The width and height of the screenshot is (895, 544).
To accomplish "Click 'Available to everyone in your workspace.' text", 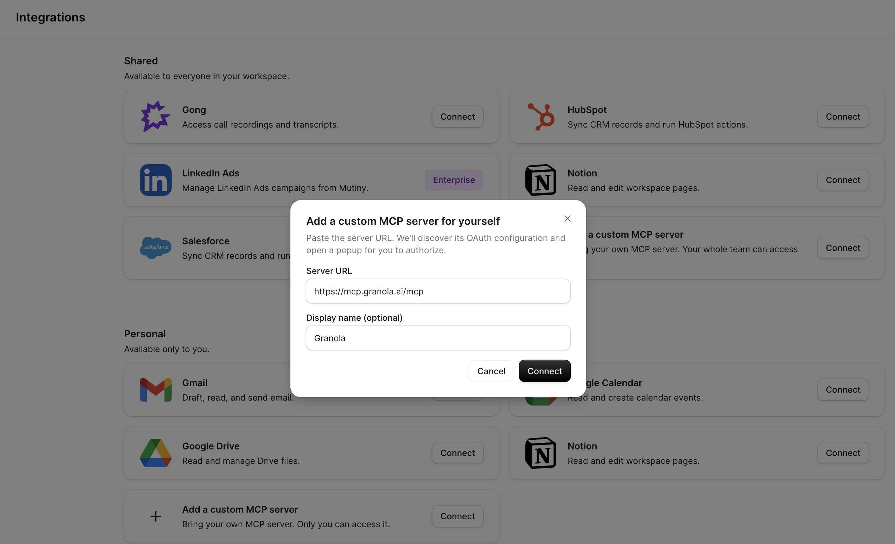I will pyautogui.click(x=206, y=76).
